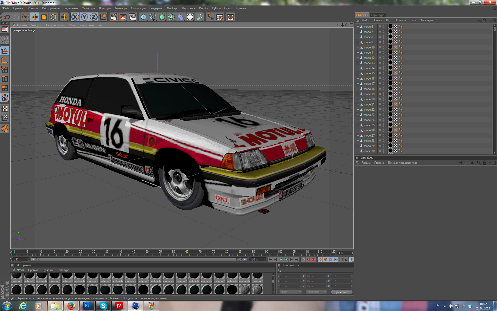Toggle X axis lock
Viewport: 497px width, 311px height.
[x=75, y=17]
